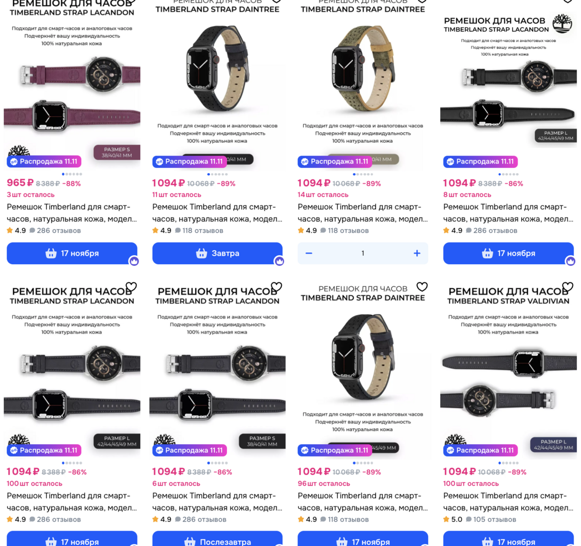The height and width of the screenshot is (546, 581).
Task: Click Распродажа 11.11 badge on green Daintree strap
Action: click(335, 161)
